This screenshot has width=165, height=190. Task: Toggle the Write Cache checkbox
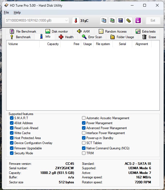[x=12, y=133]
